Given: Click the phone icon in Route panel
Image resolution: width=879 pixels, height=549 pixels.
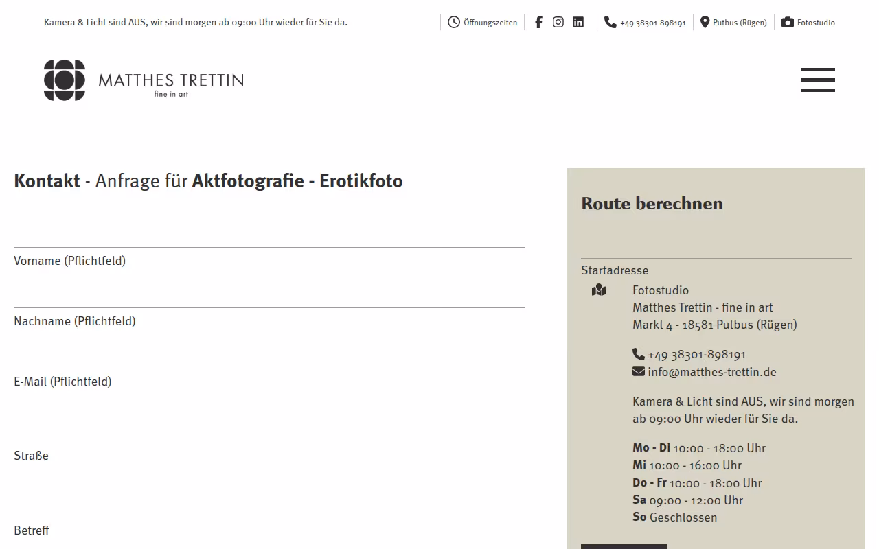Looking at the screenshot, I should point(639,354).
